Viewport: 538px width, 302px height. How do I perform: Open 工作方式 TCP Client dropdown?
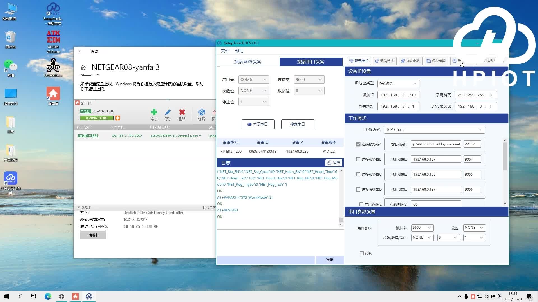coord(434,129)
